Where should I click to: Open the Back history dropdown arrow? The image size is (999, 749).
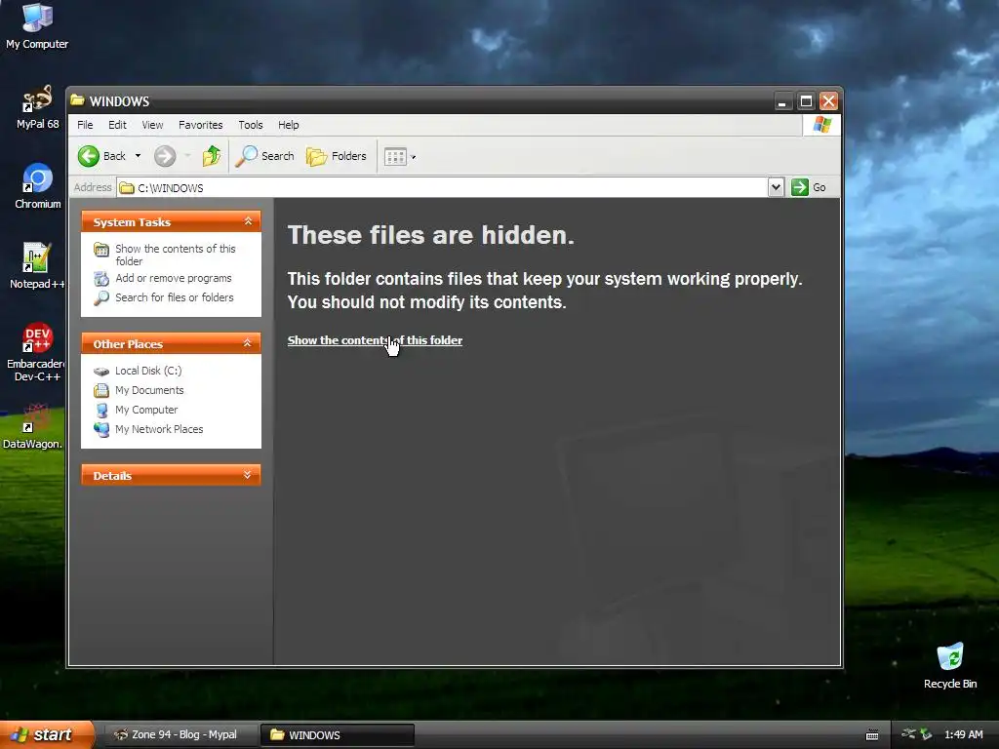pyautogui.click(x=138, y=156)
